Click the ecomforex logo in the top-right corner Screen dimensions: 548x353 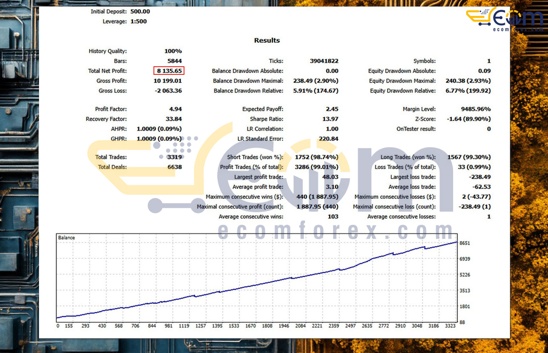pos(505,19)
